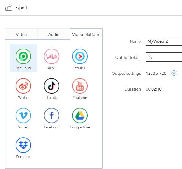Click the 1280 x 720 resolution text

pos(156,73)
